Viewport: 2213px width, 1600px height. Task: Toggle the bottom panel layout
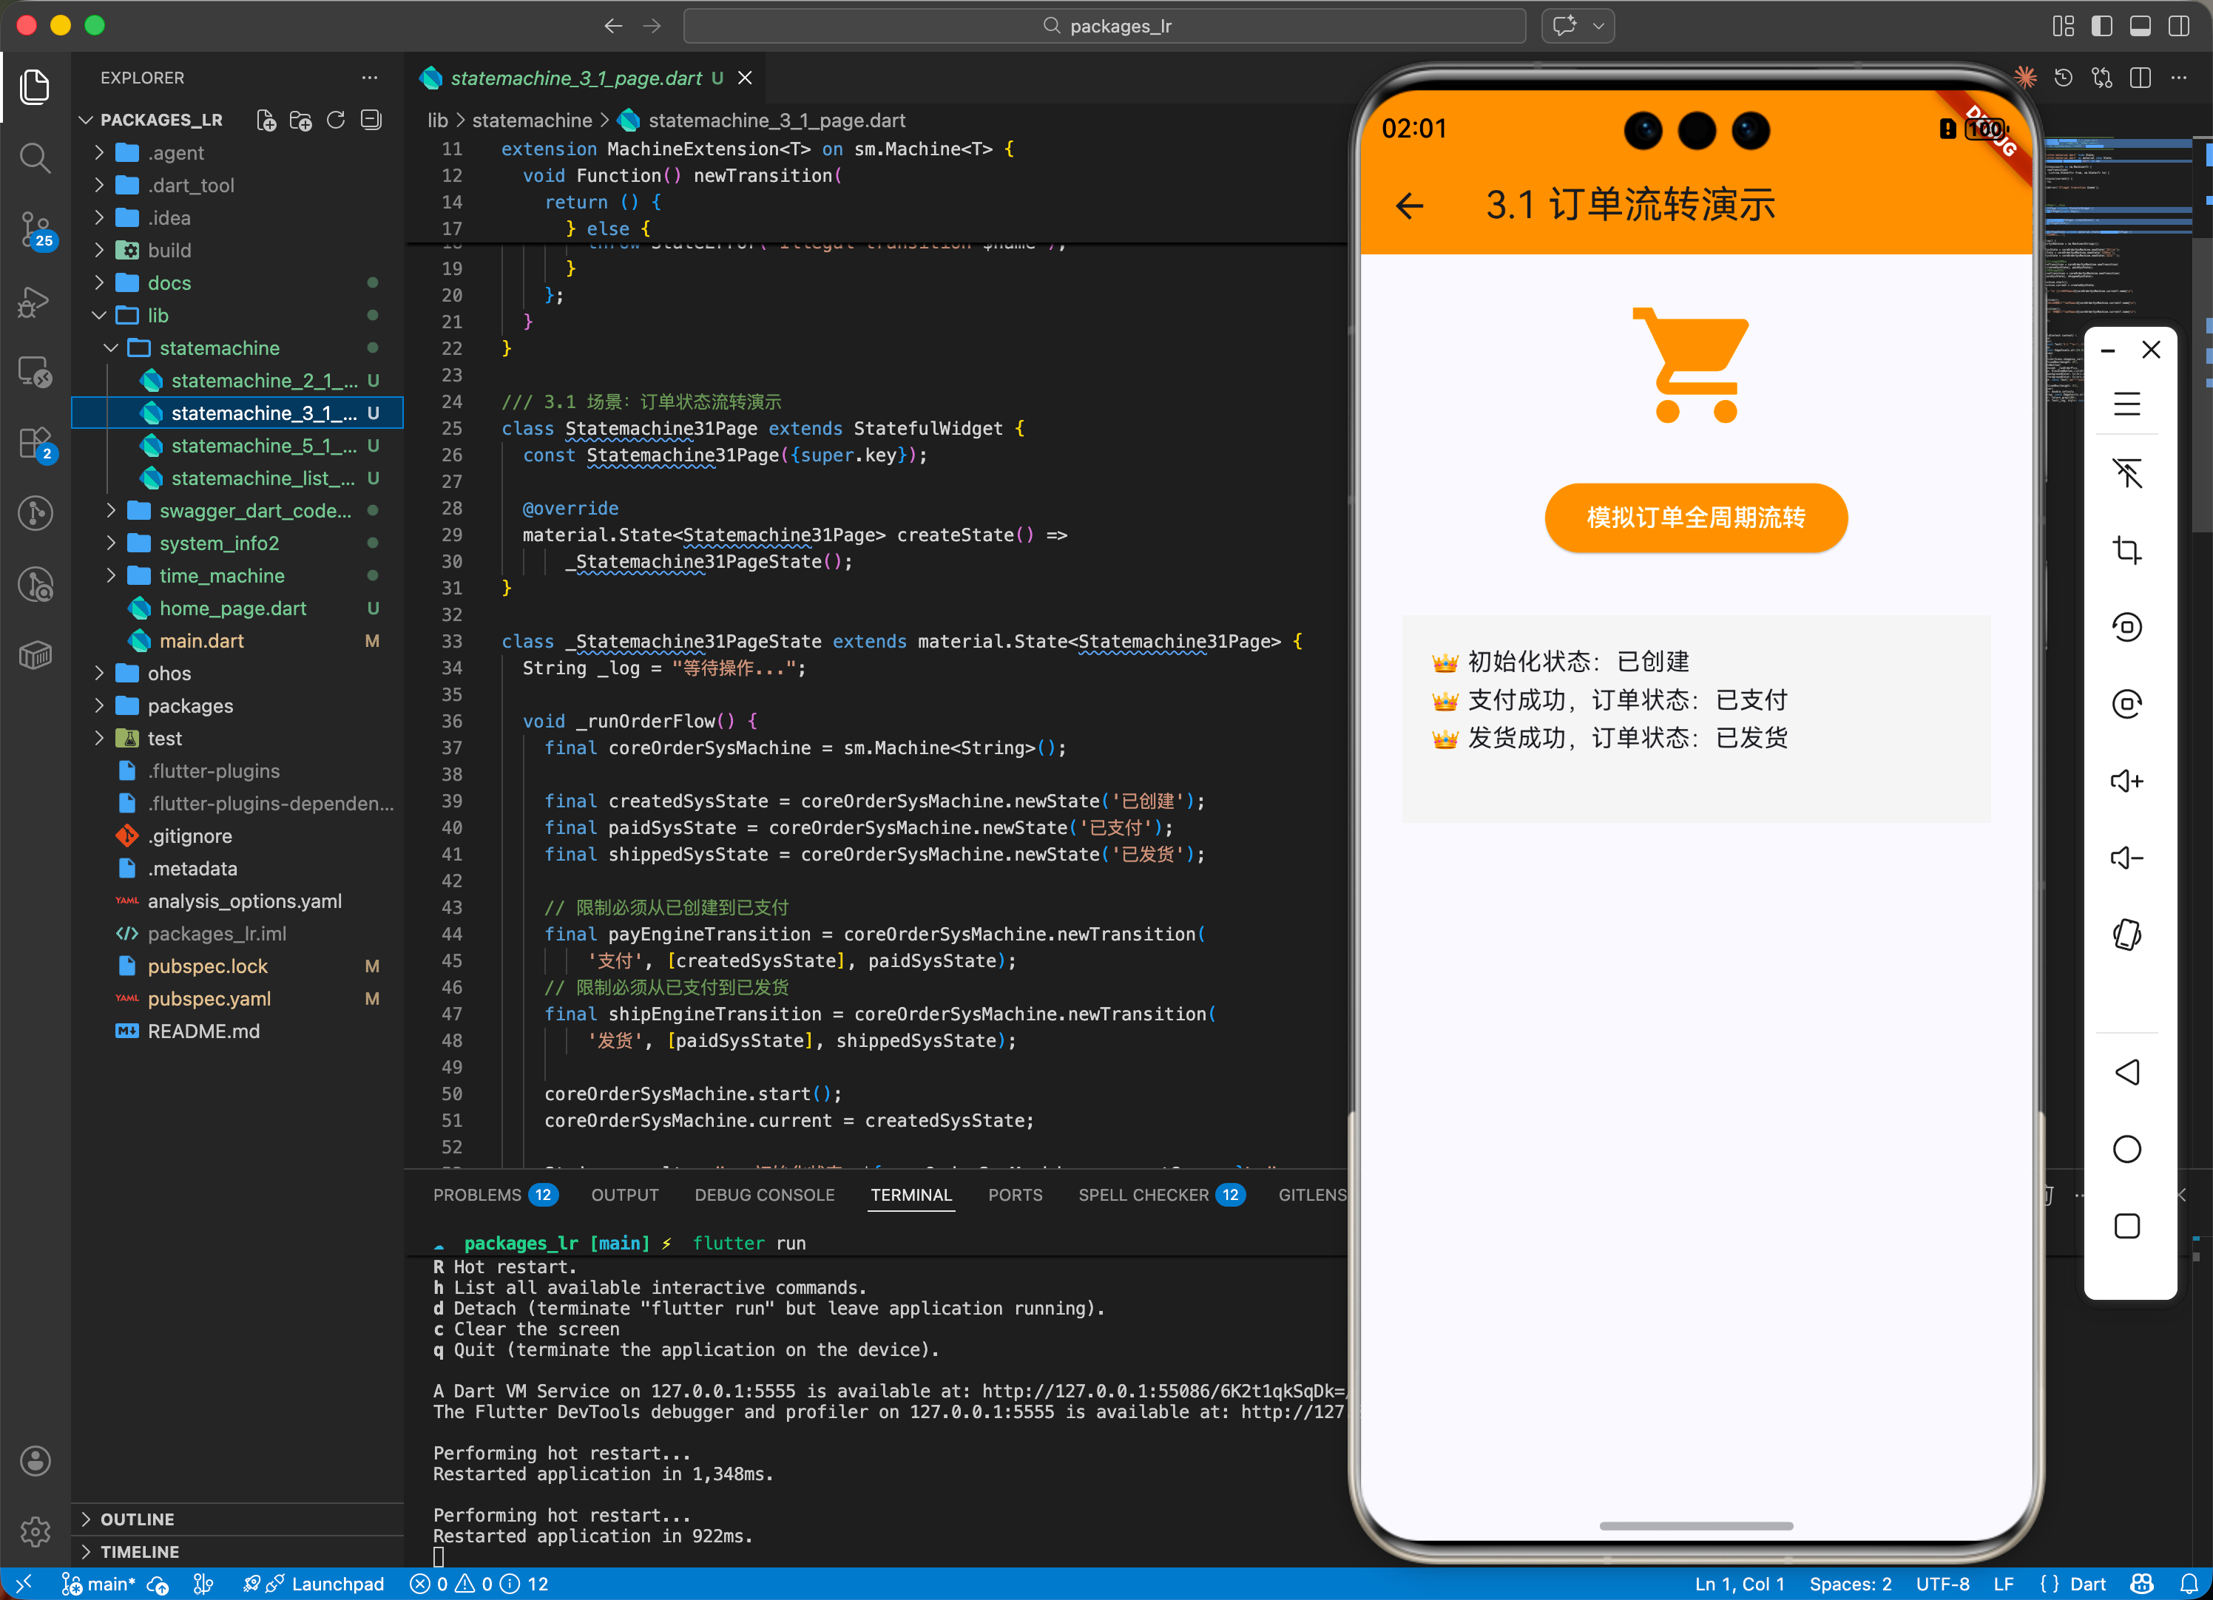tap(2139, 27)
